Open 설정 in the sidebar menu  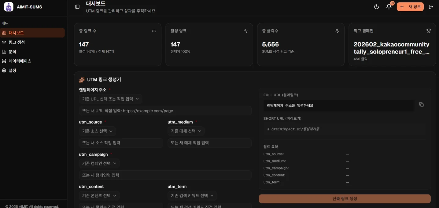pyautogui.click(x=32, y=70)
